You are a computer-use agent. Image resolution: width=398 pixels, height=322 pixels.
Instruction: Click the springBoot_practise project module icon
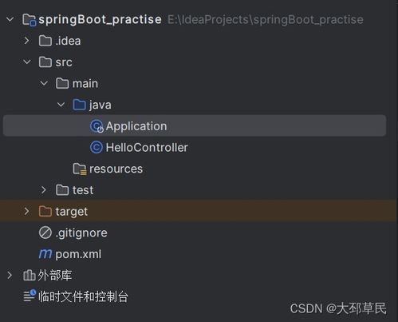pos(29,20)
